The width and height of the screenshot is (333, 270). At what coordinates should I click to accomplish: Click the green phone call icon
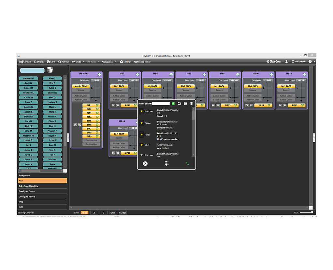pos(188,163)
